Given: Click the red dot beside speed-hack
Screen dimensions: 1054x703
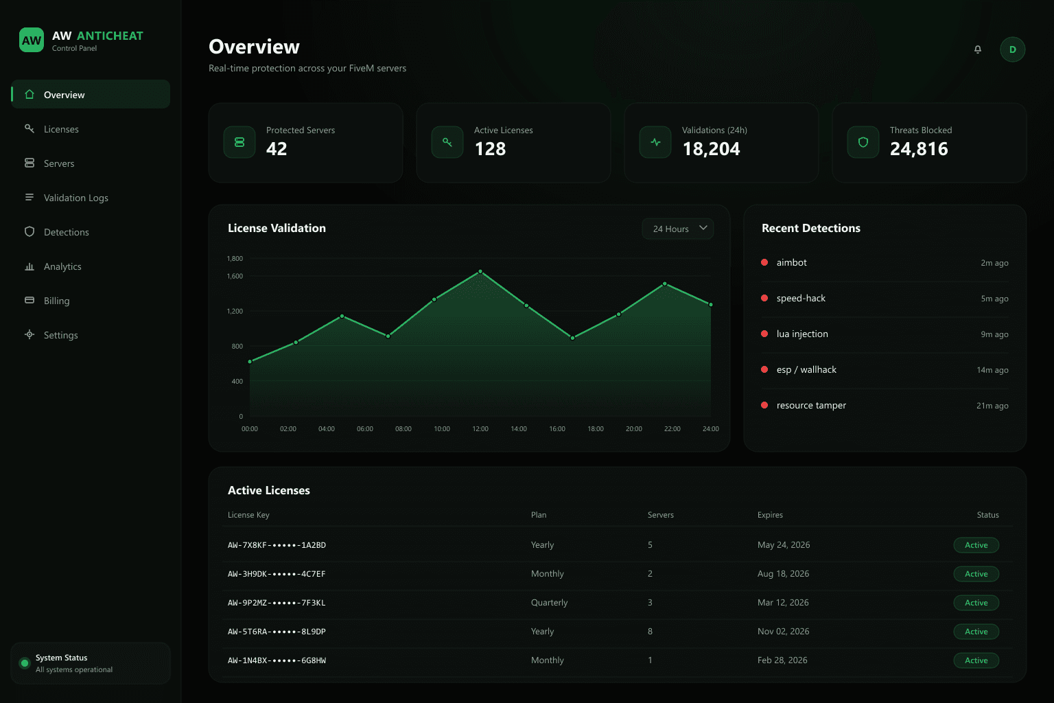Looking at the screenshot, I should tap(764, 298).
